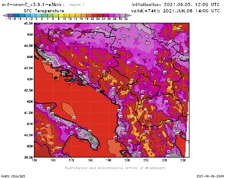Select the legend swatch between 12 and 14
This screenshot has height=178, width=230.
[x=72, y=15]
